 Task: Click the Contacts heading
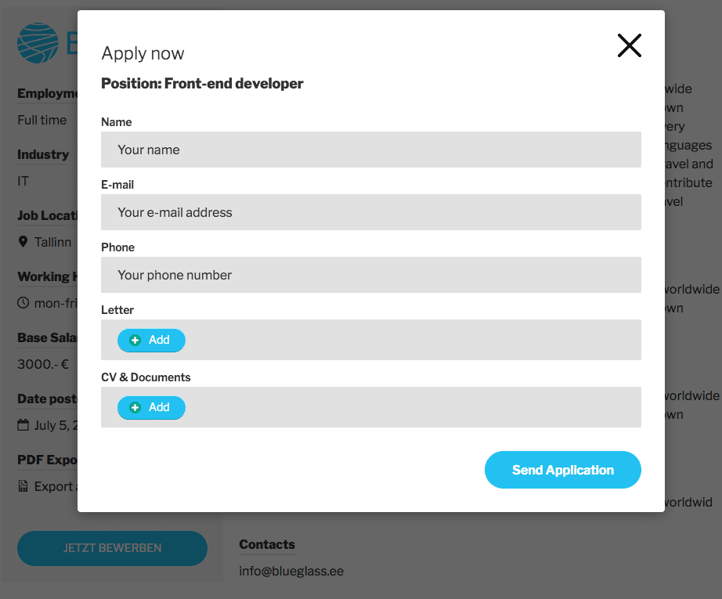click(x=267, y=544)
